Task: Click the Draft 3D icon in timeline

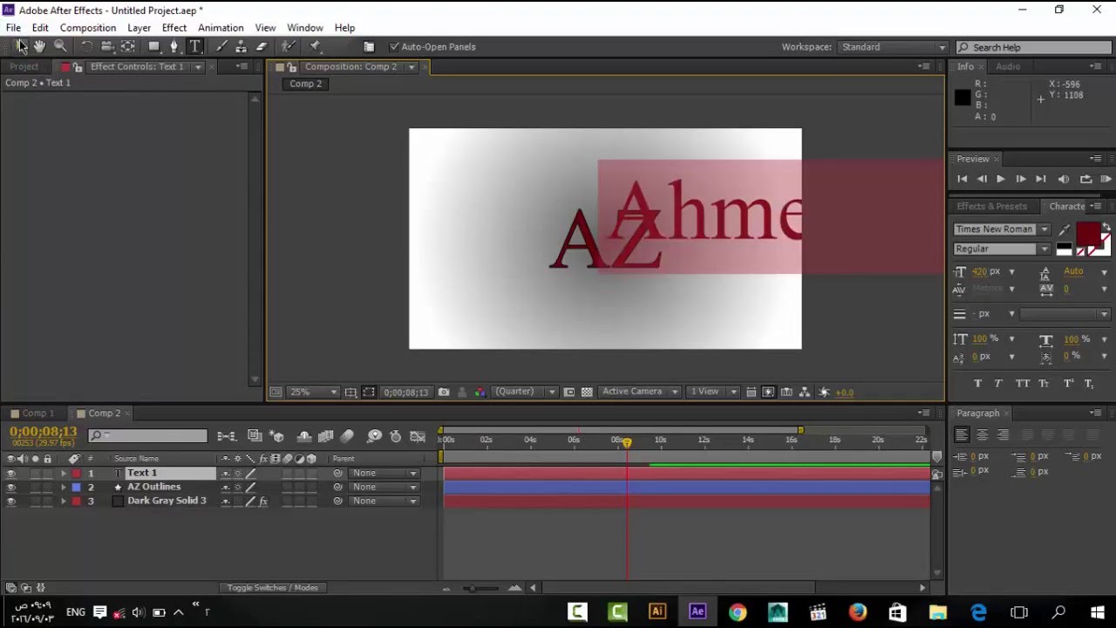Action: click(277, 436)
